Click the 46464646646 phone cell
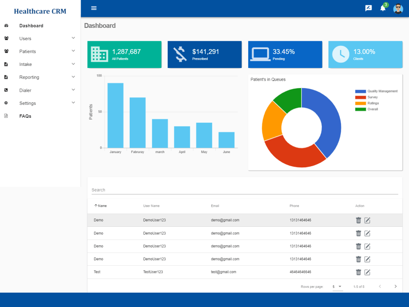The width and height of the screenshot is (409, 307). (x=300, y=272)
